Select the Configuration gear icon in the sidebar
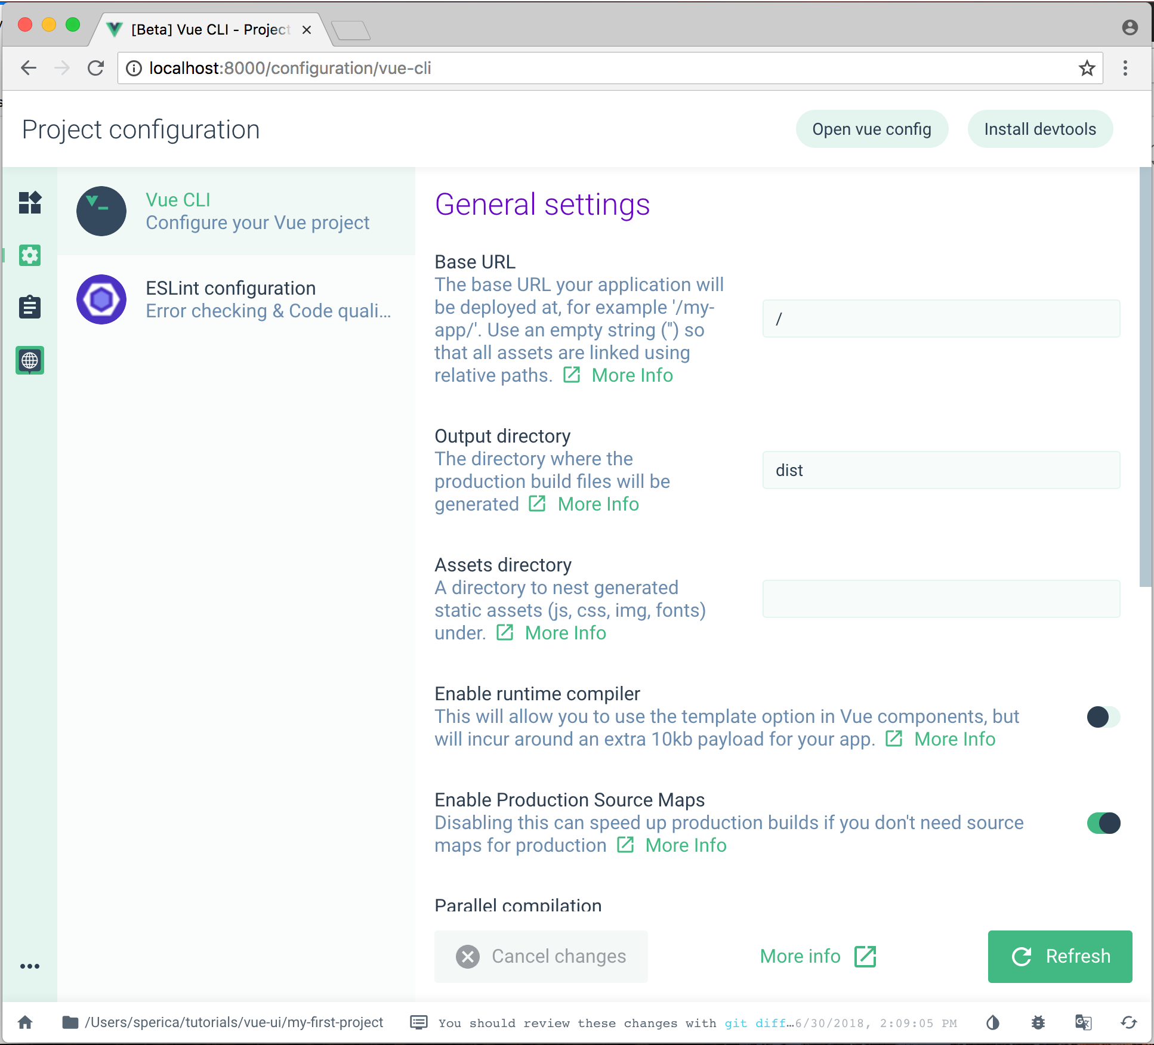1154x1045 pixels. click(x=30, y=255)
